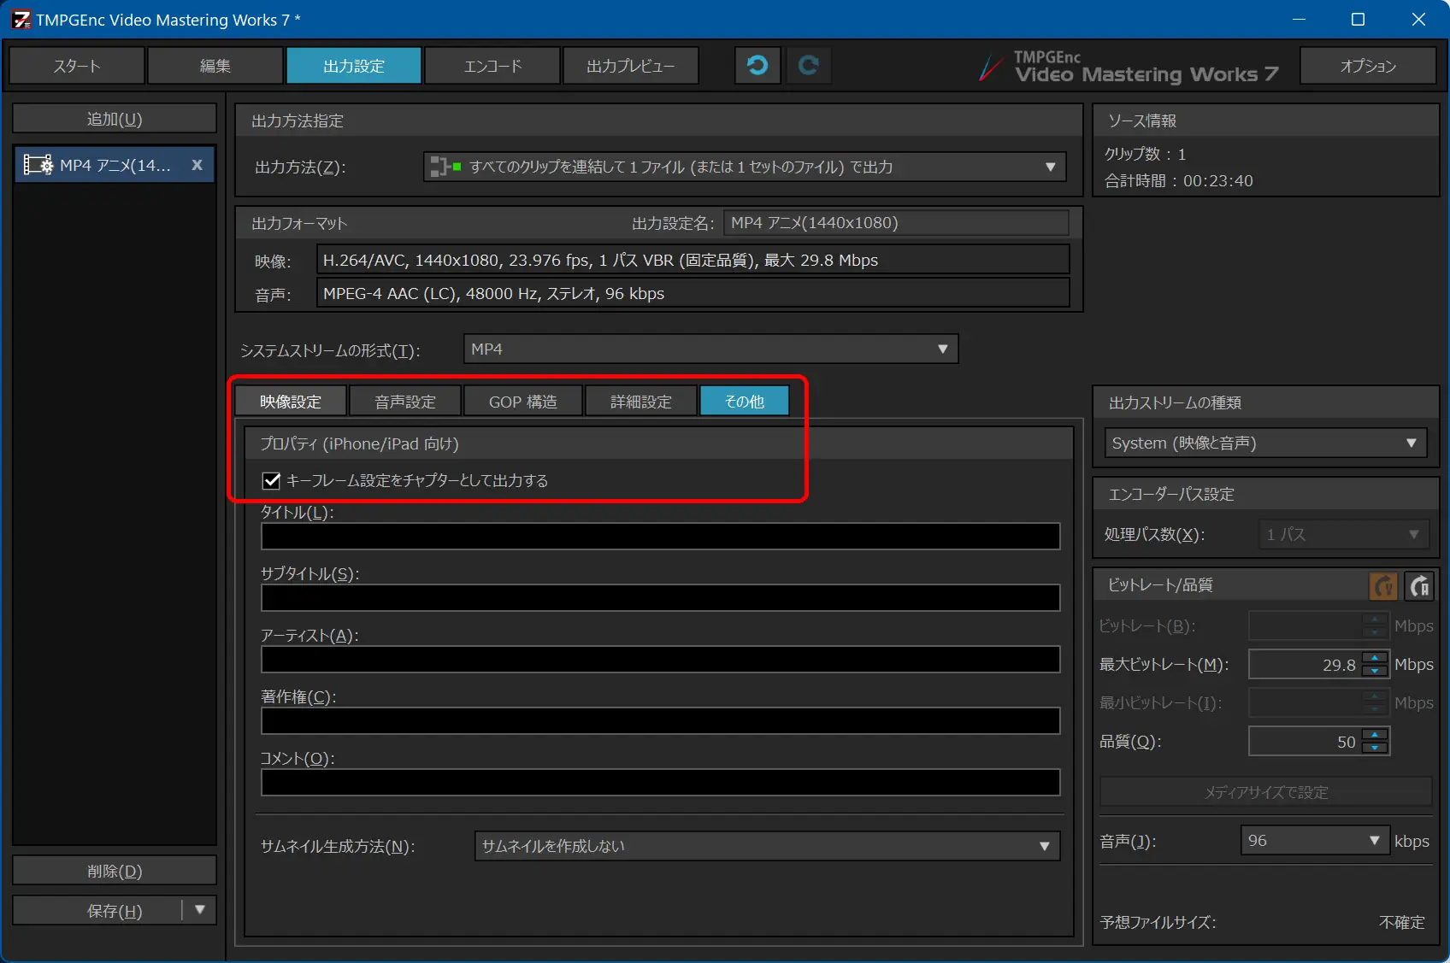The height and width of the screenshot is (963, 1450).
Task: Open the 出力プレビュー tab
Action: (631, 66)
